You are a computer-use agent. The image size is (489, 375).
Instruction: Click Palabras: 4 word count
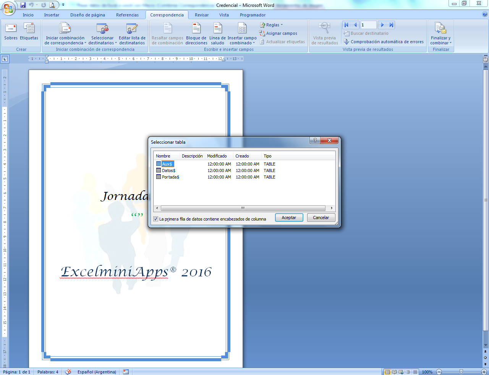[48, 372]
